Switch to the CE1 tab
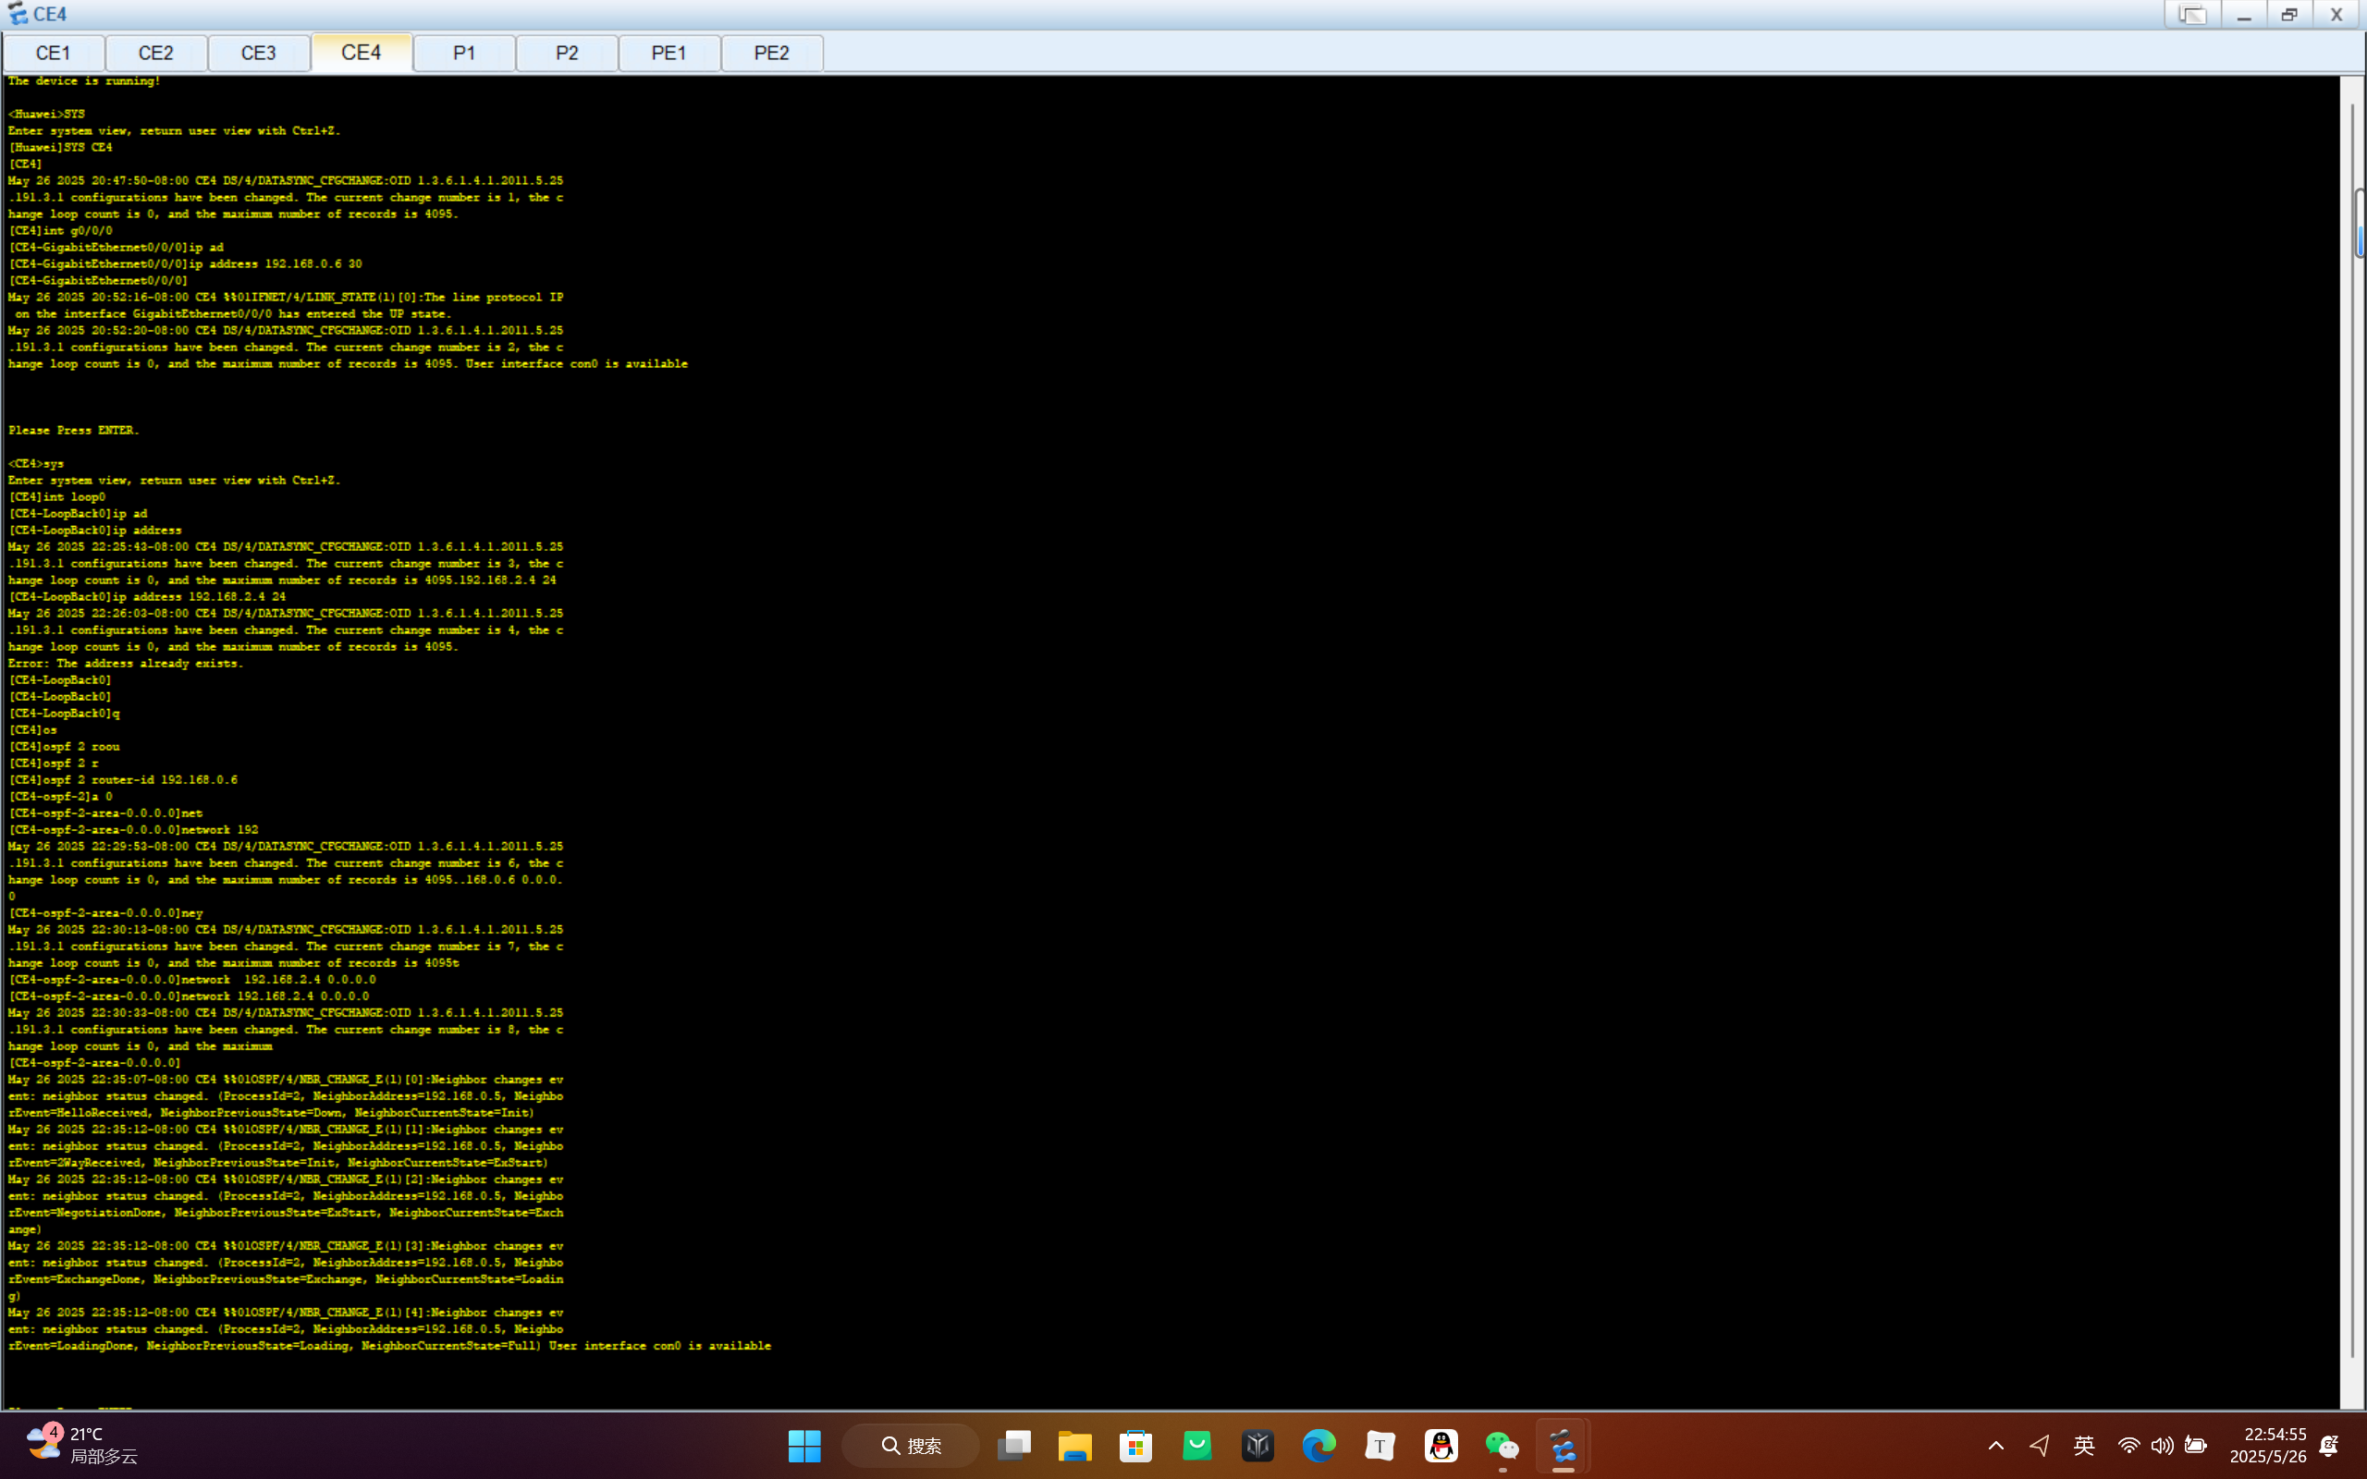 coord(54,53)
